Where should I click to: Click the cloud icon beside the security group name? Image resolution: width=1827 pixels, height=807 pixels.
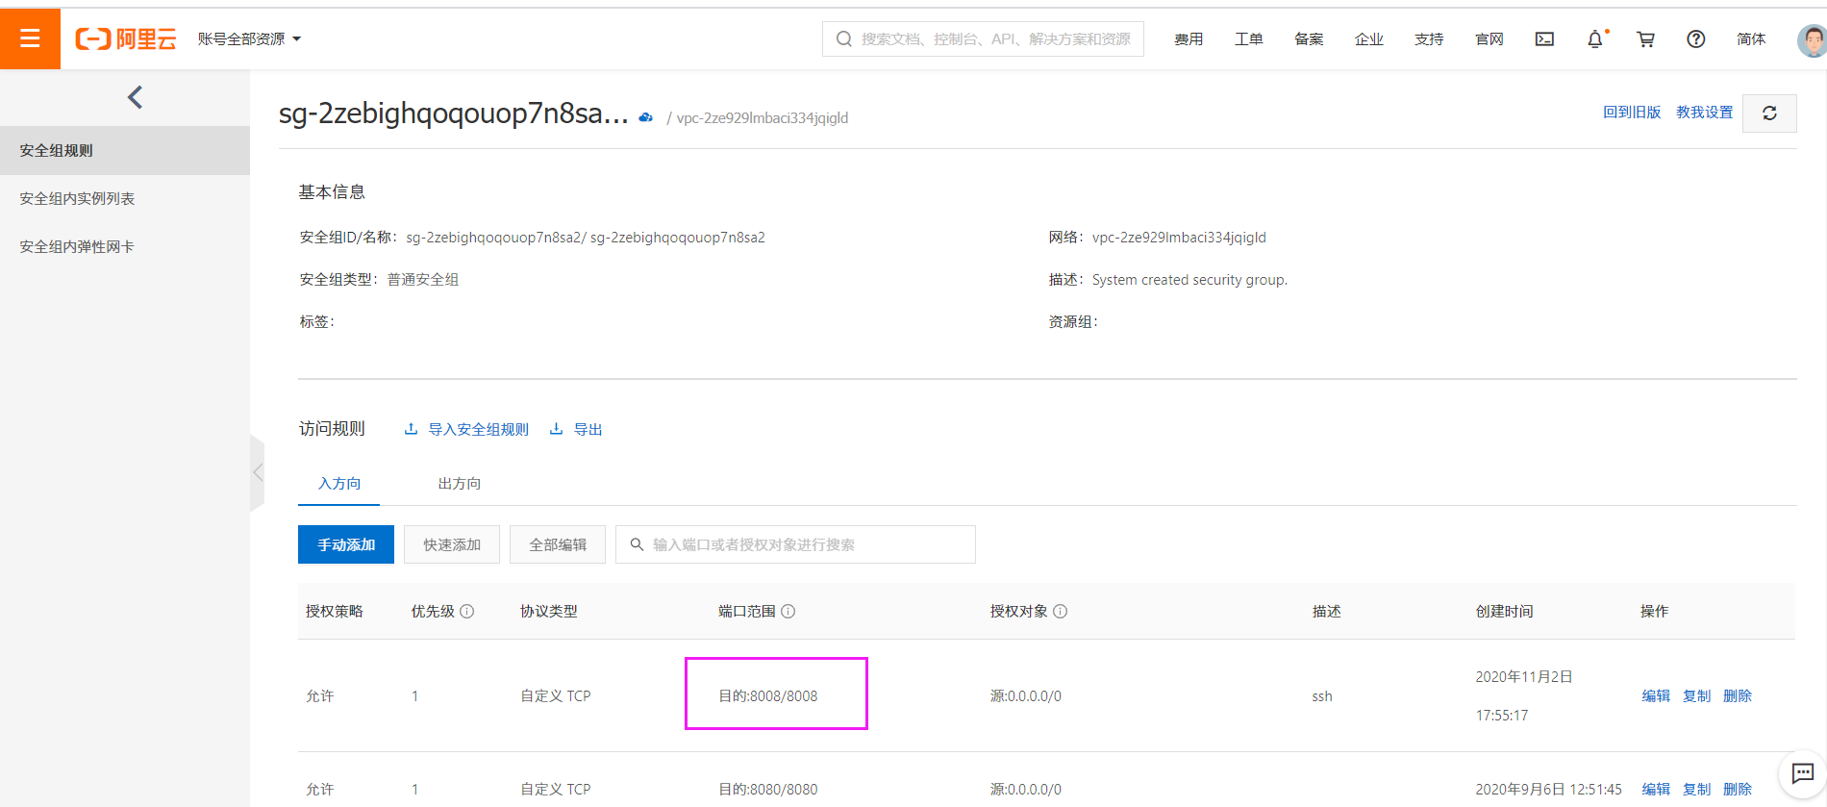pyautogui.click(x=646, y=117)
